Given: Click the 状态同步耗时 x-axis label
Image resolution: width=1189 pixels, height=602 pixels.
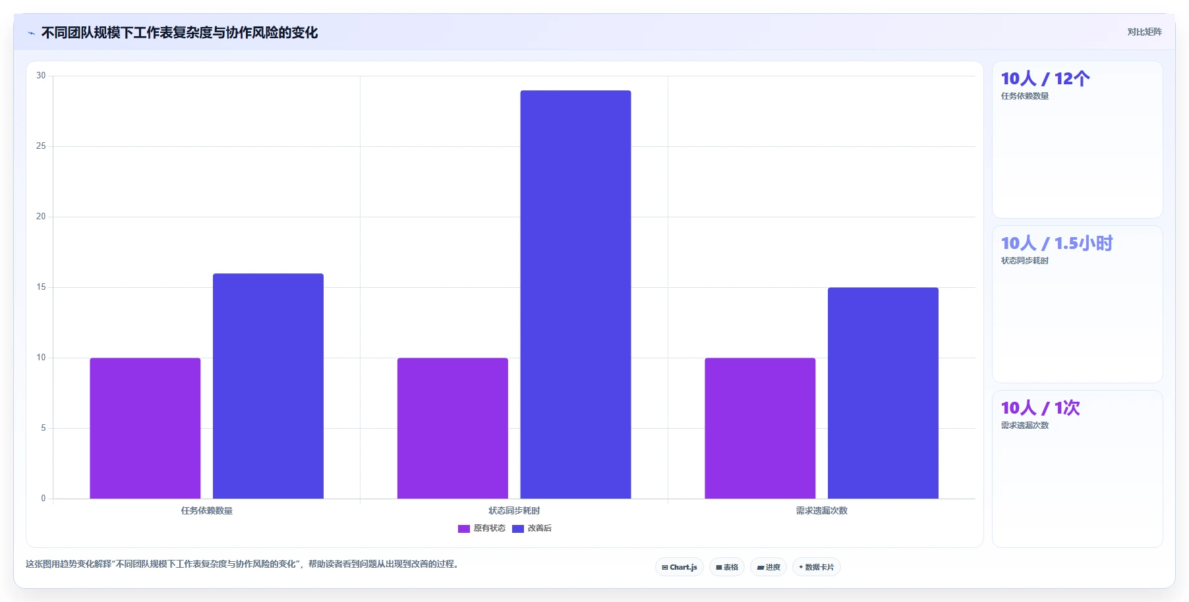Looking at the screenshot, I should (x=514, y=510).
